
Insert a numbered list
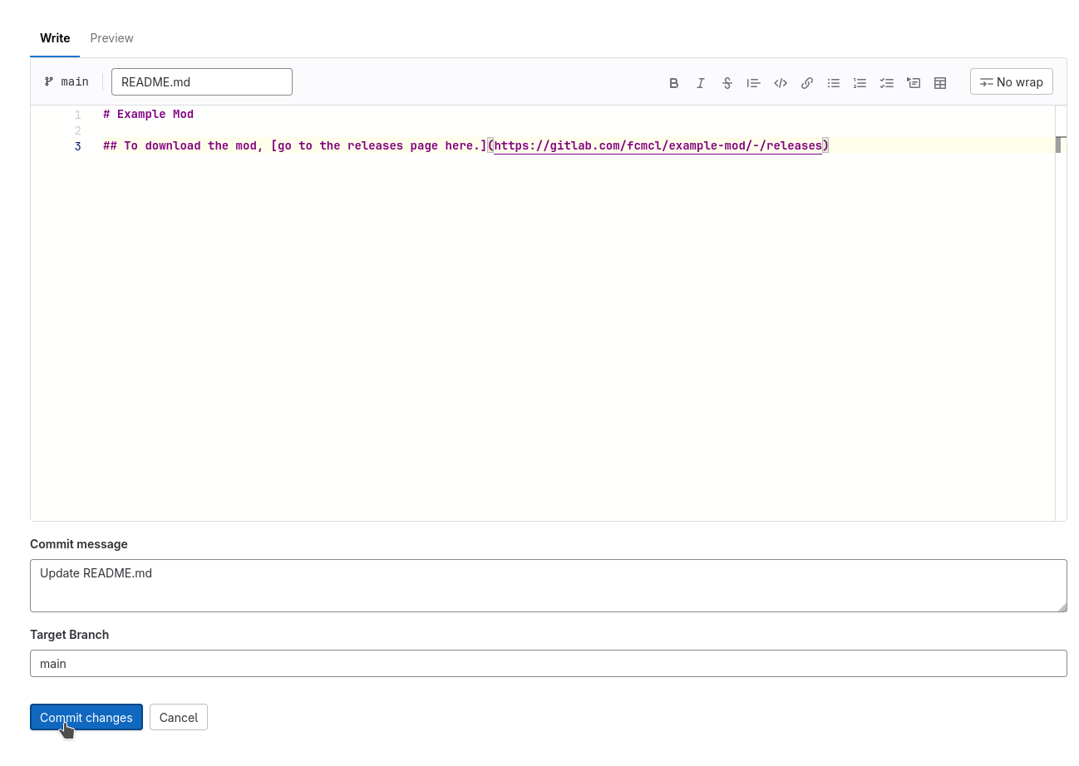(x=860, y=83)
